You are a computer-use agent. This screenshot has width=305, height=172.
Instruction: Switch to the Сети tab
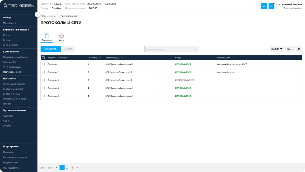click(x=61, y=37)
